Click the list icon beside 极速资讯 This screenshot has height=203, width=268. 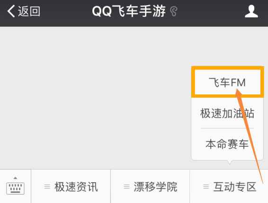pyautogui.click(x=47, y=186)
